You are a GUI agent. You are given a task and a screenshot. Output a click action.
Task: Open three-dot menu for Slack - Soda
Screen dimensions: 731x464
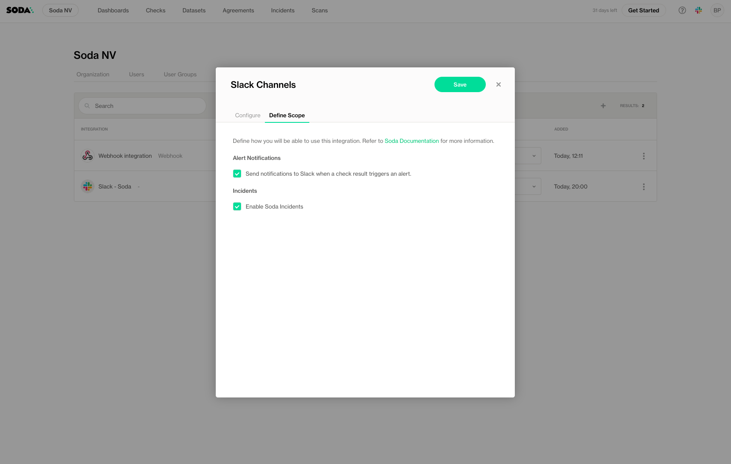[643, 187]
